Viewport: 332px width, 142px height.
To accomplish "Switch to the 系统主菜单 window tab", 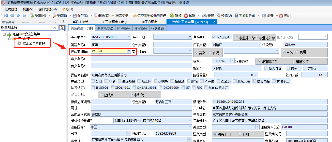I will [x=80, y=22].
